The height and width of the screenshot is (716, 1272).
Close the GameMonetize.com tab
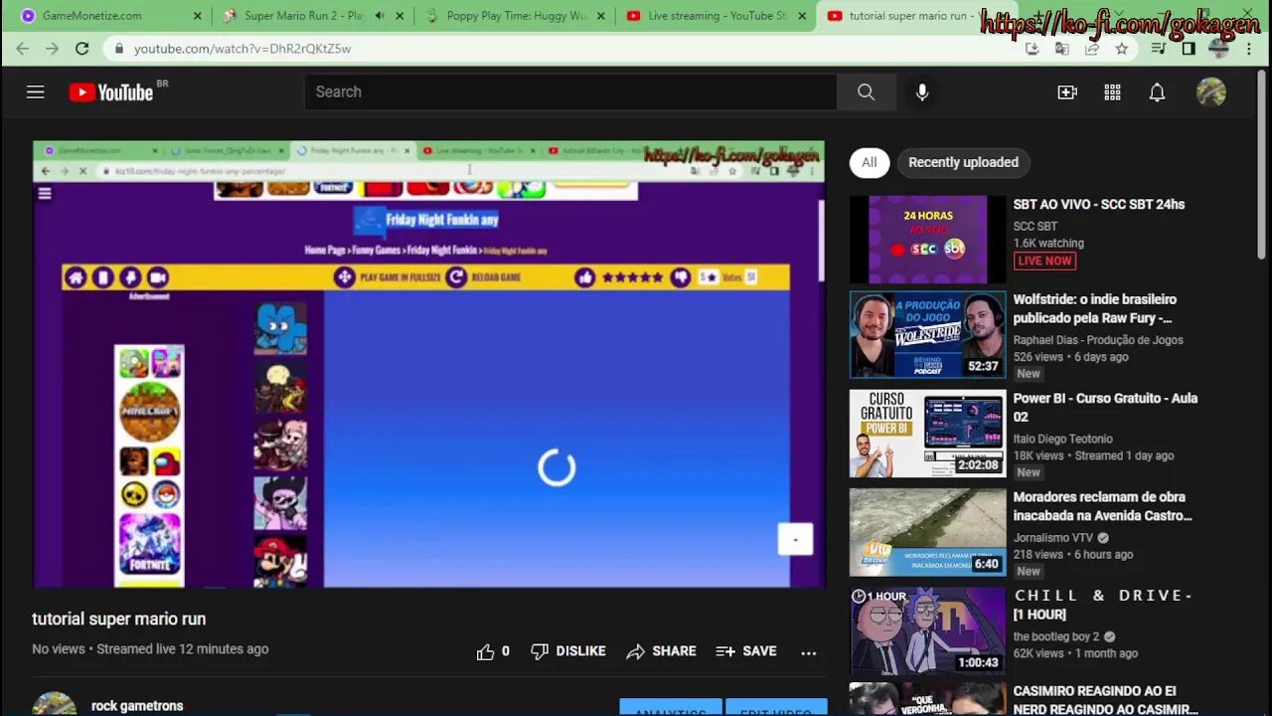(197, 16)
